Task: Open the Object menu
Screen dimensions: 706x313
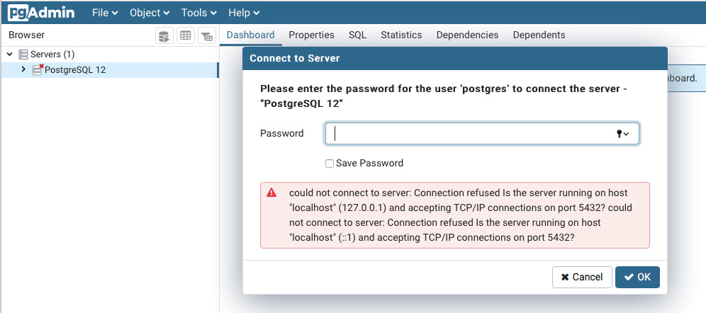Action: click(150, 13)
